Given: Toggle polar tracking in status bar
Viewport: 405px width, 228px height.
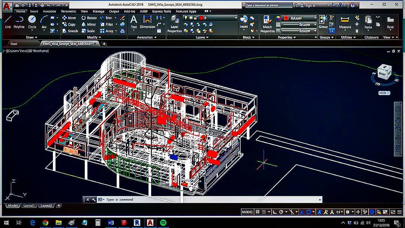Looking at the screenshot, I should [281, 212].
